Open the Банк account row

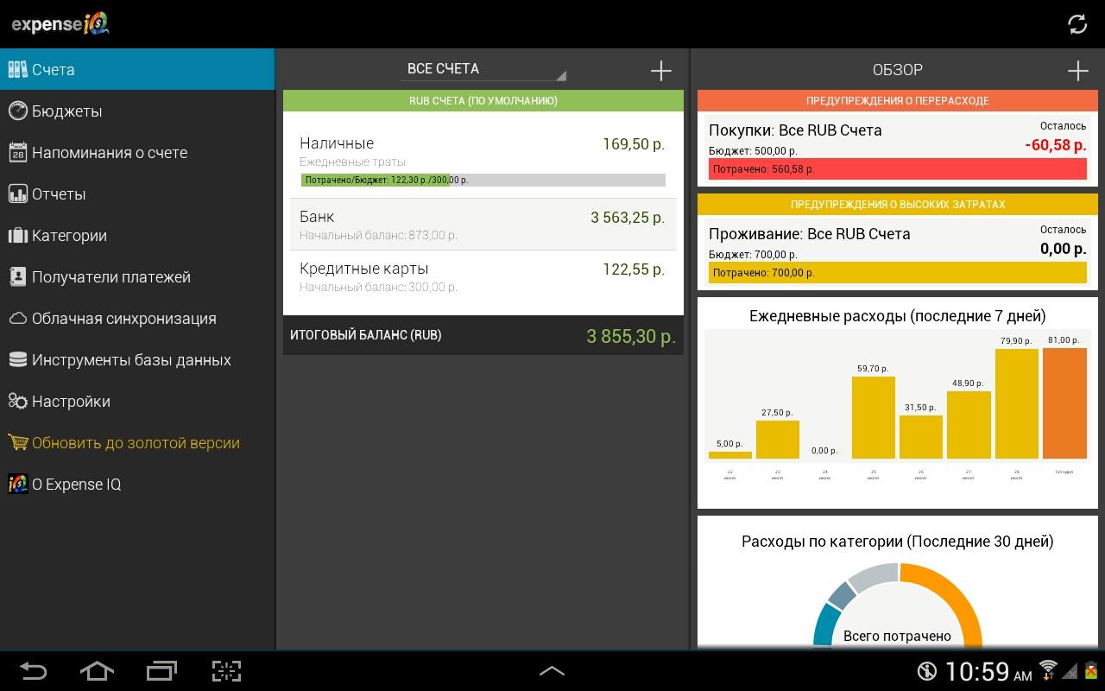click(483, 225)
